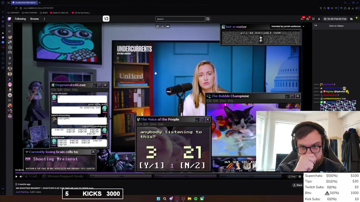Click the Twitch icon in browser sidebar

pyautogui.click(x=3, y=37)
